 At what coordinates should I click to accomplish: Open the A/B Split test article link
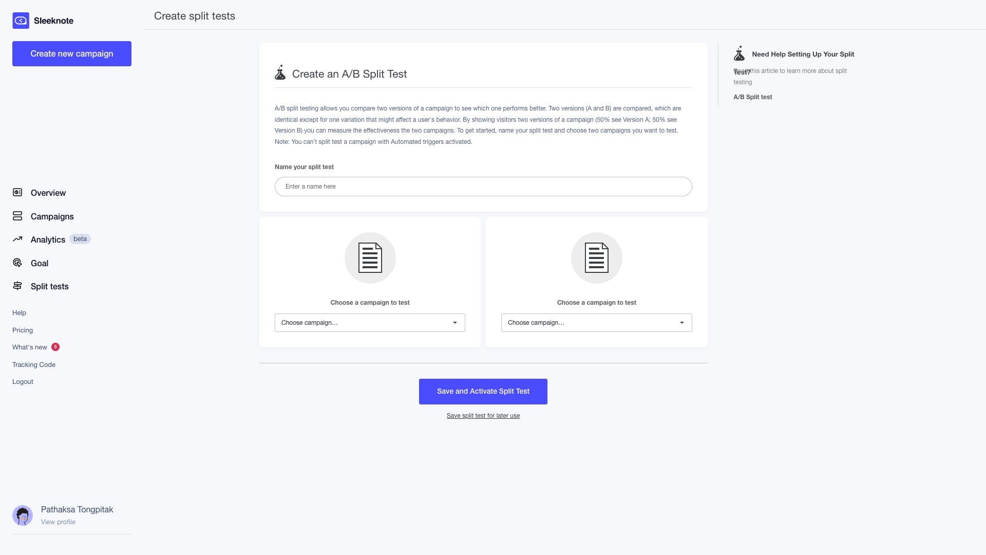(x=752, y=97)
